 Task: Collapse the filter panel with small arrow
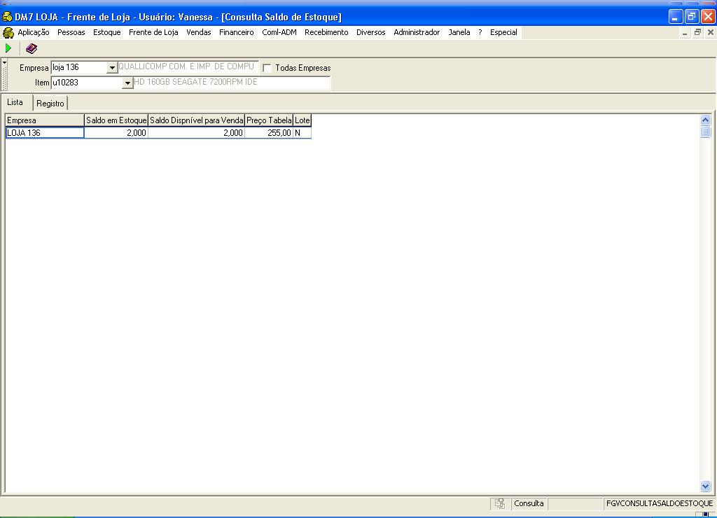[x=5, y=62]
